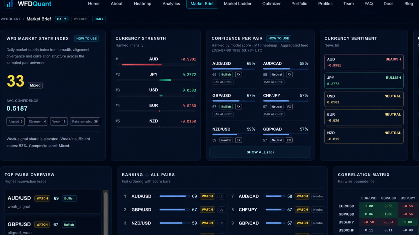The image size is (419, 235).
Task: Click the Bullish badge under GBP/USD confidence
Action: point(226,107)
